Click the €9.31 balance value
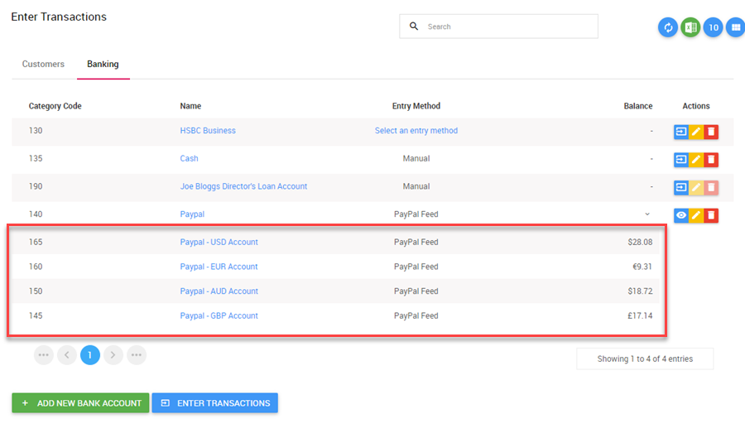745x438 pixels. (642, 267)
